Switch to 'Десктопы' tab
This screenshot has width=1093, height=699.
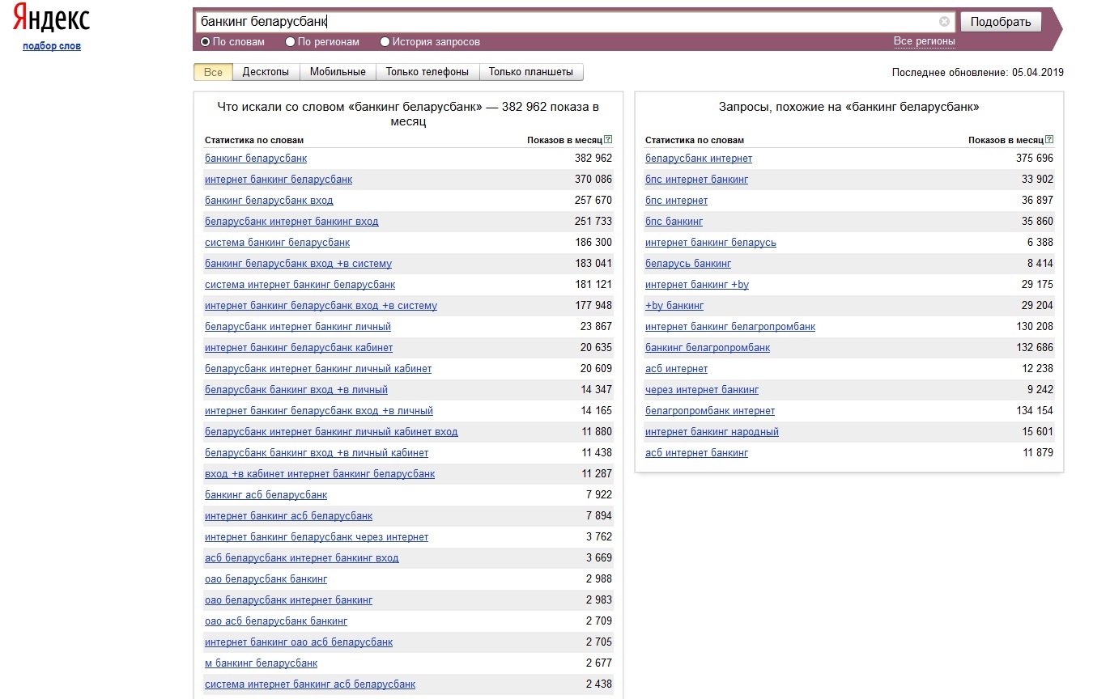click(266, 72)
